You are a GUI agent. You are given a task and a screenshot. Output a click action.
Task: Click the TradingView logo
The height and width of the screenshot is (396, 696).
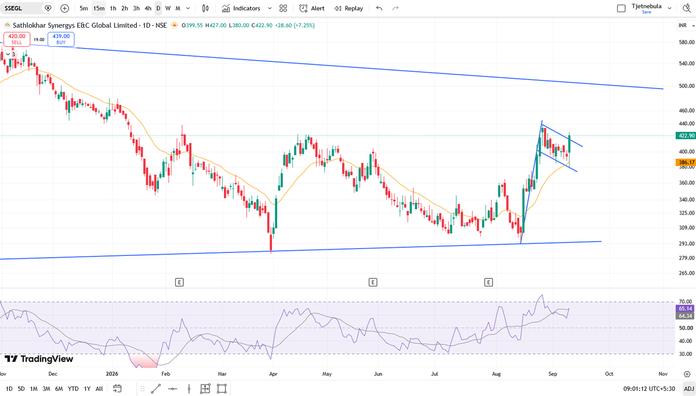[x=39, y=359]
